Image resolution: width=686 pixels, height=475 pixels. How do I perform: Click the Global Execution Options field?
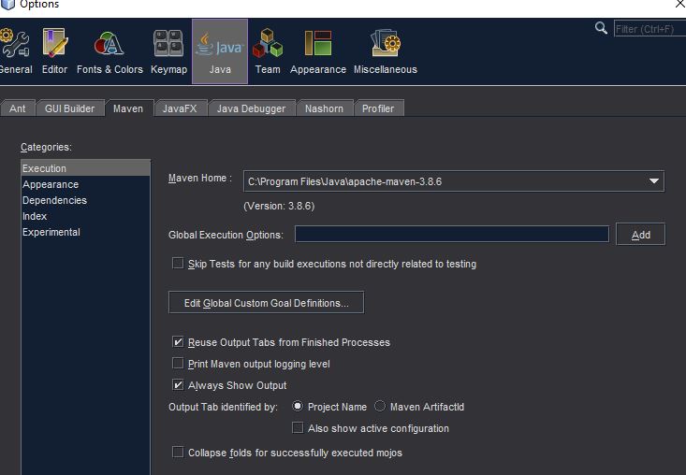(451, 234)
